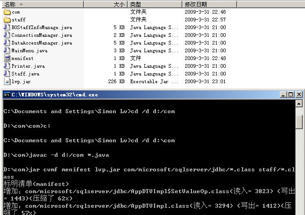Sort the list by 大小 column header
The width and height of the screenshot is (305, 215).
(x=106, y=4)
